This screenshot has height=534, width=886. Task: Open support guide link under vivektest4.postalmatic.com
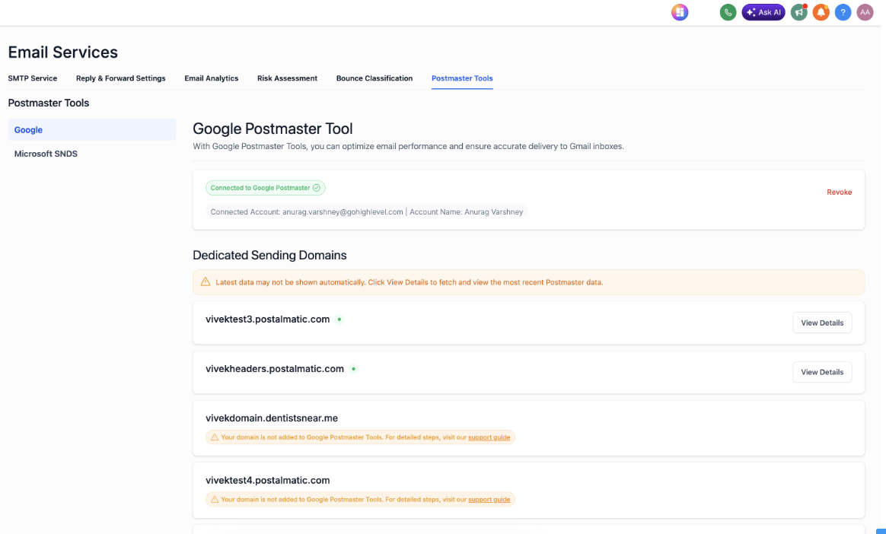tap(489, 500)
